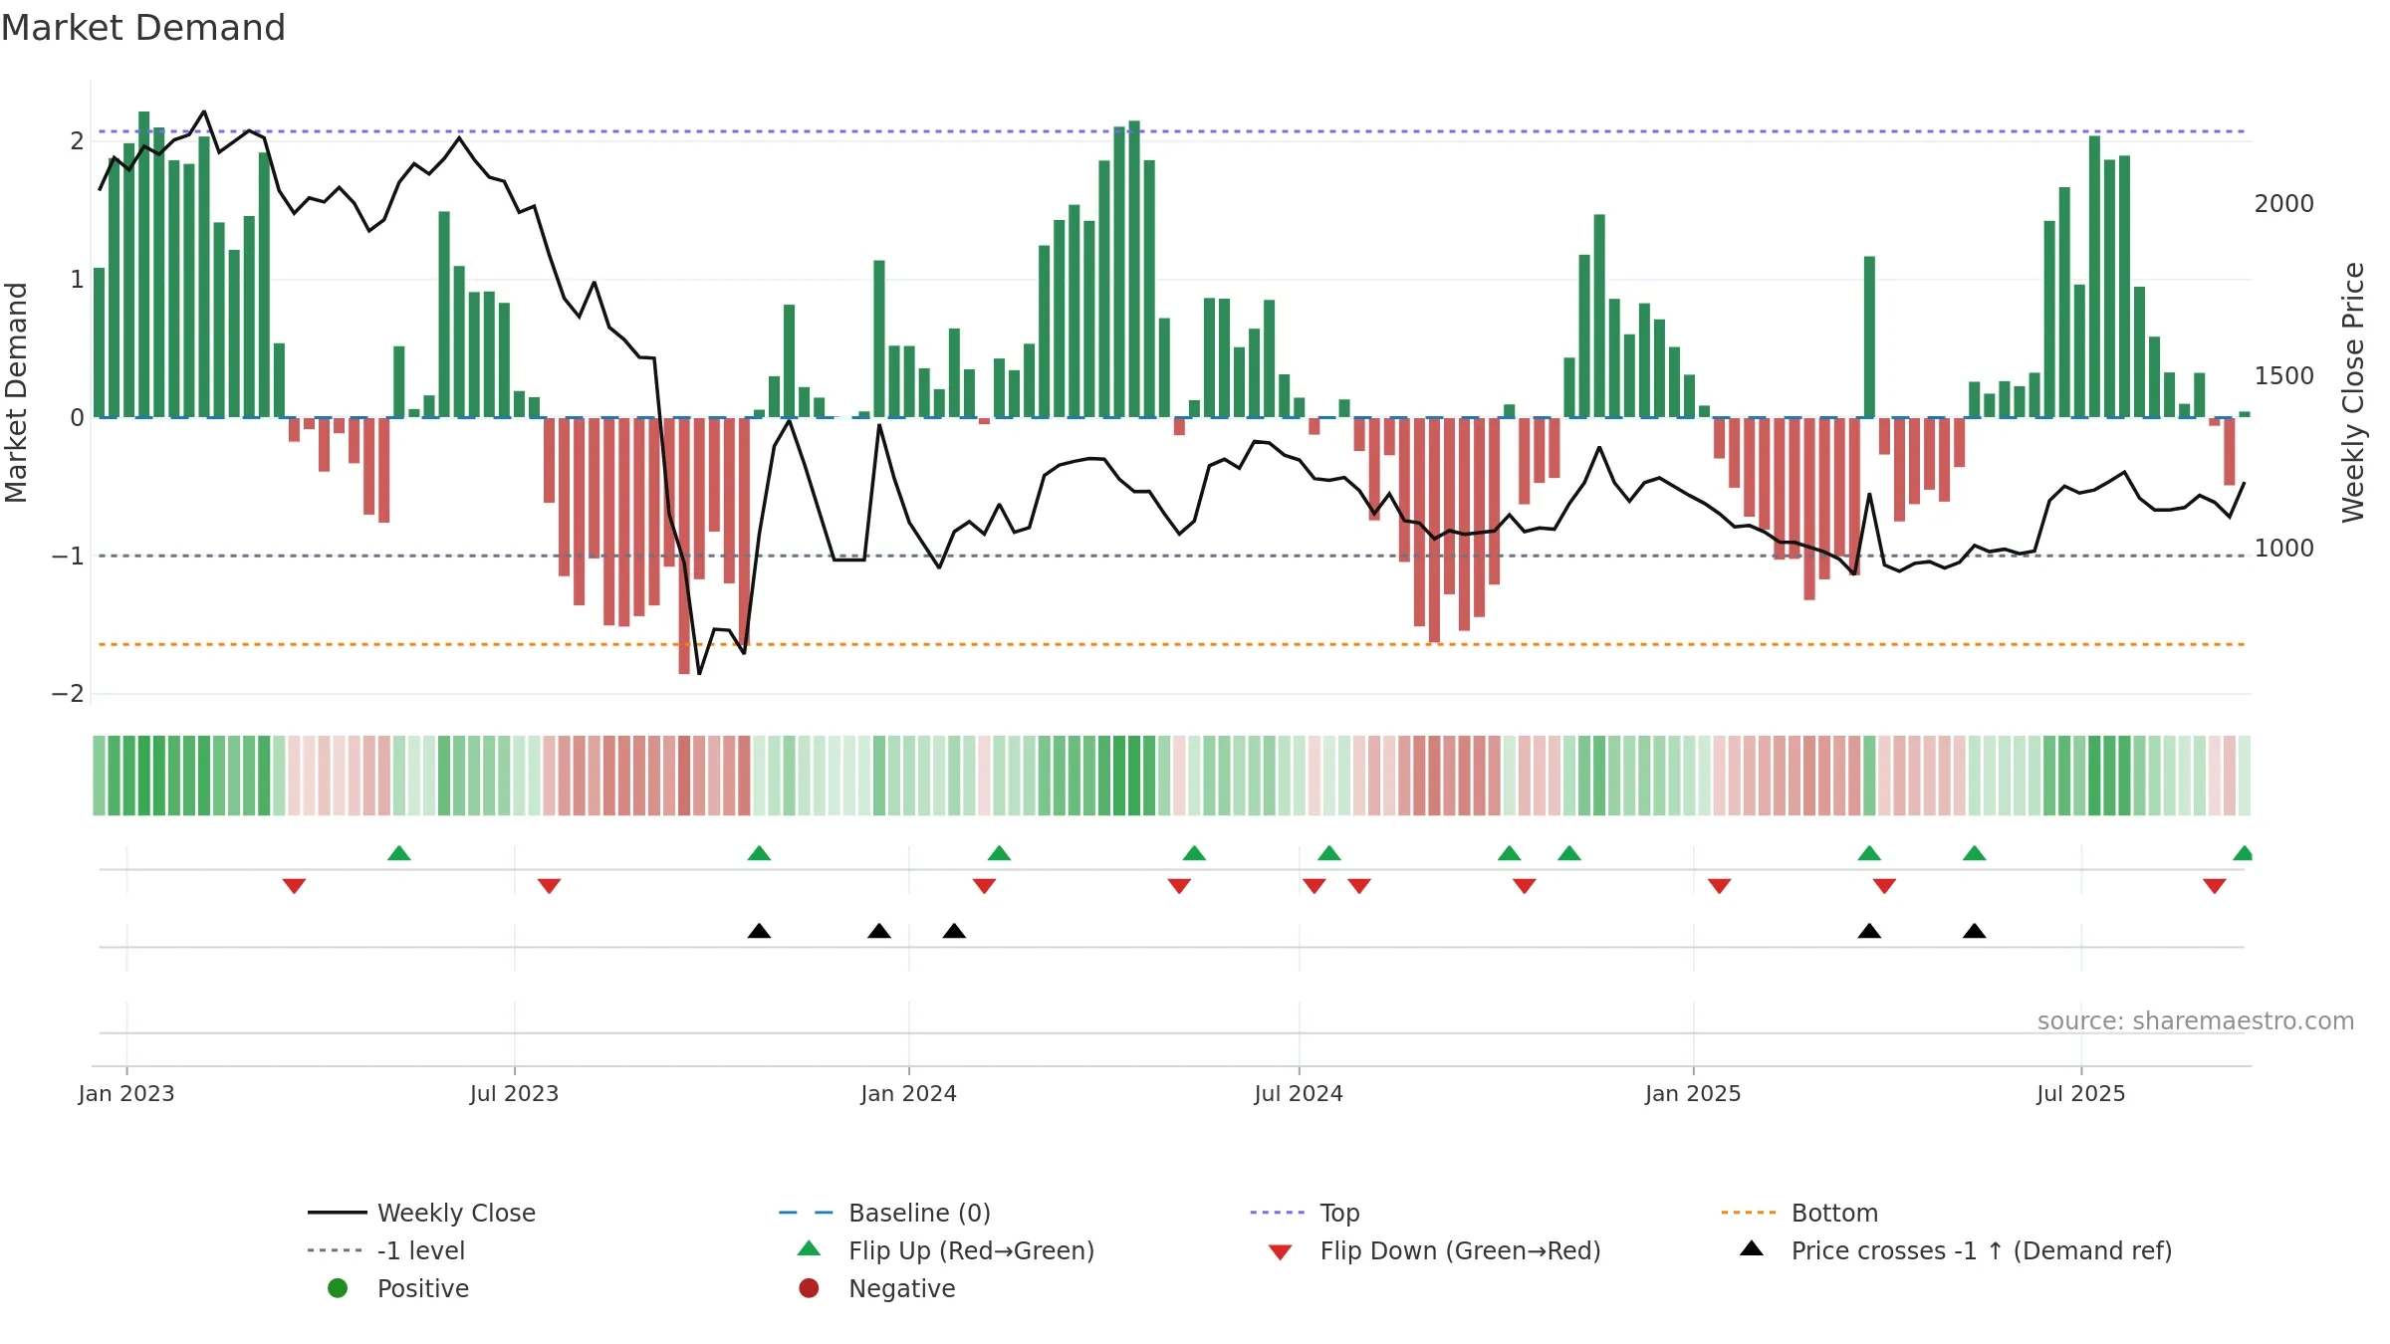The width and height of the screenshot is (2390, 1344).
Task: Click the green Positive legend dot
Action: pyautogui.click(x=338, y=1288)
